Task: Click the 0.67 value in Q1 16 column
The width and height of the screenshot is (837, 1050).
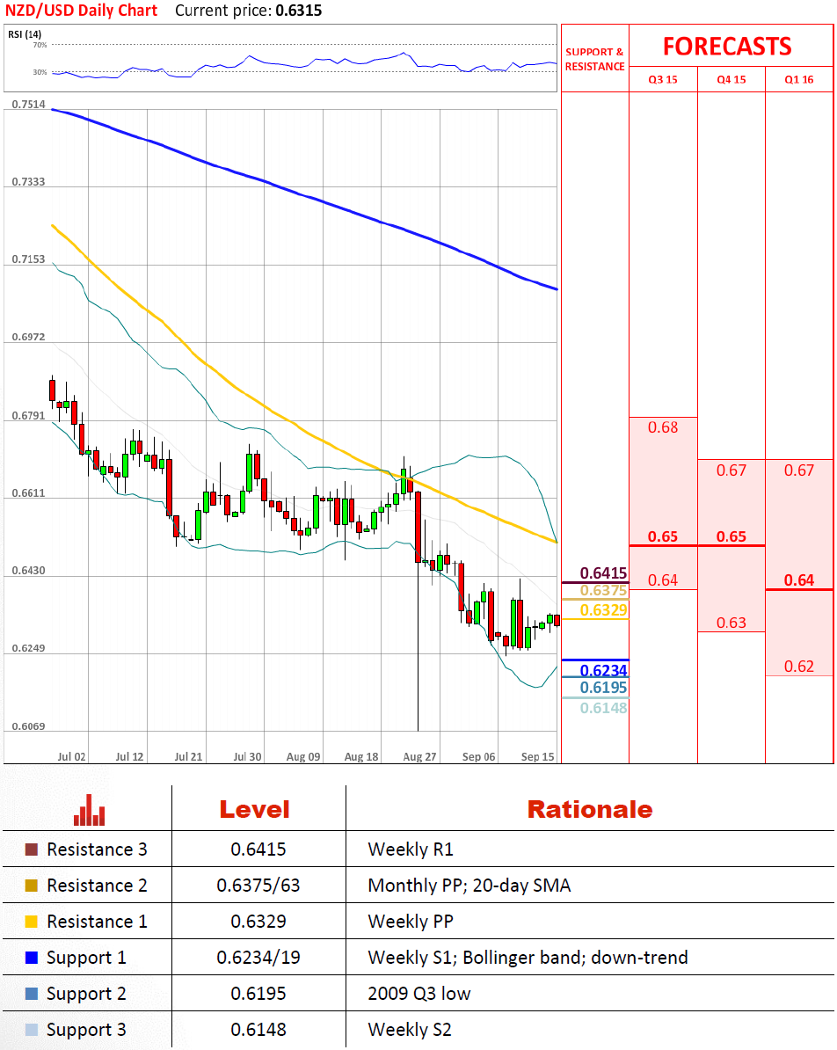Action: (799, 470)
